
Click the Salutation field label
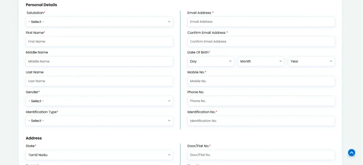[36, 13]
